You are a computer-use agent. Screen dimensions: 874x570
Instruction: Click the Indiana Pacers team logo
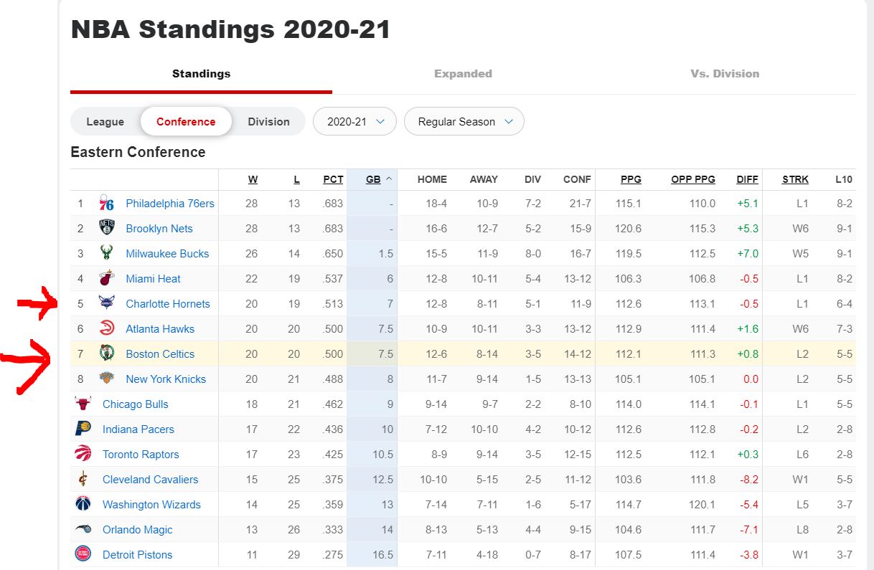coord(83,429)
